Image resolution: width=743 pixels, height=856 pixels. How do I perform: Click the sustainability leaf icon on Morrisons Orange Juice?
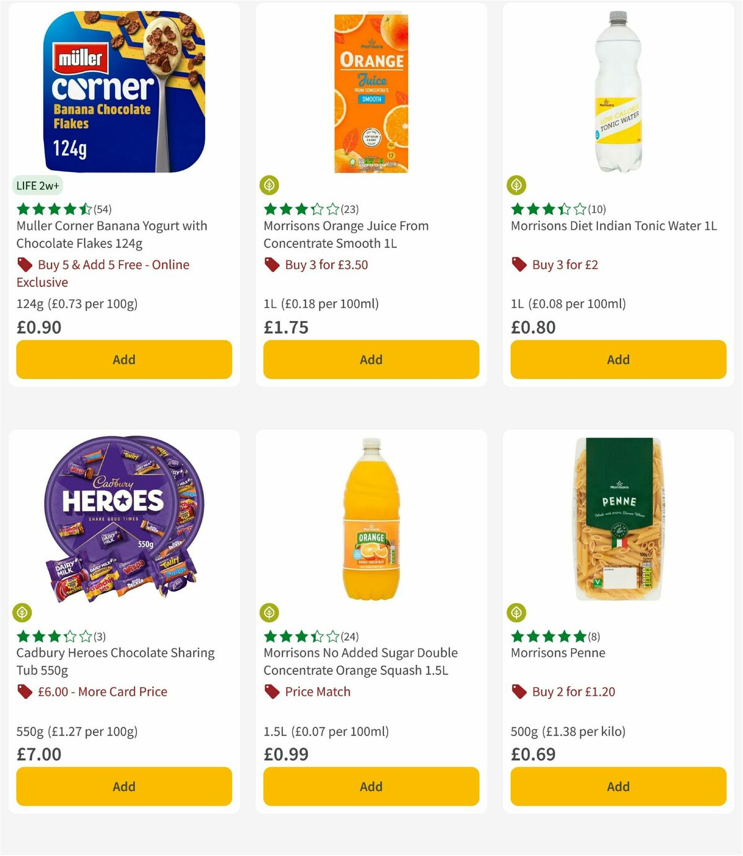(271, 184)
